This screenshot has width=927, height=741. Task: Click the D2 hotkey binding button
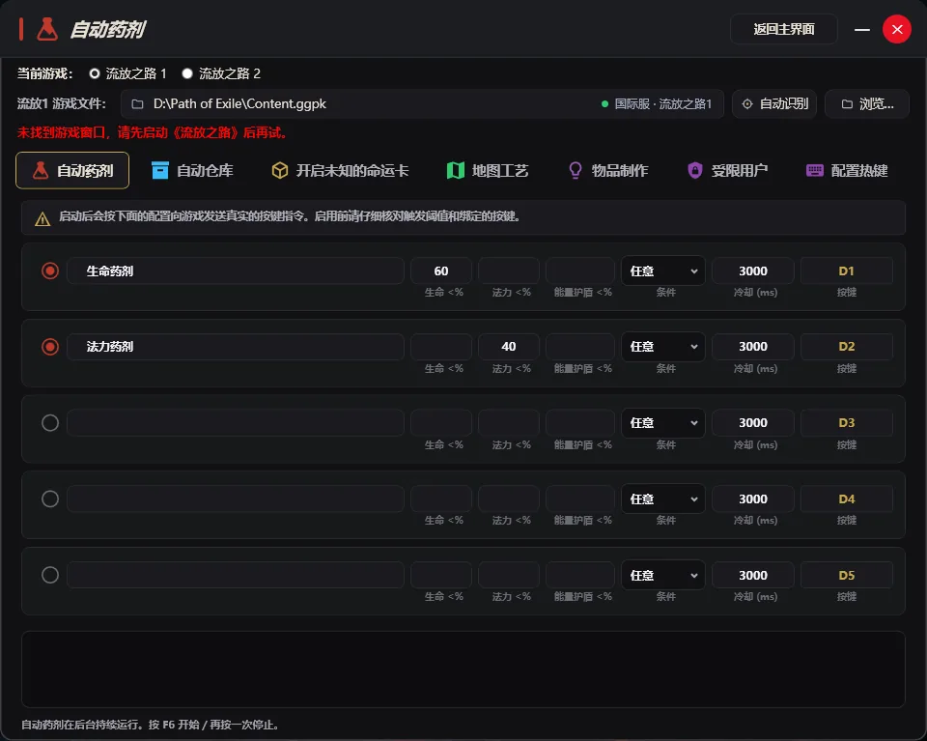pyautogui.click(x=847, y=347)
